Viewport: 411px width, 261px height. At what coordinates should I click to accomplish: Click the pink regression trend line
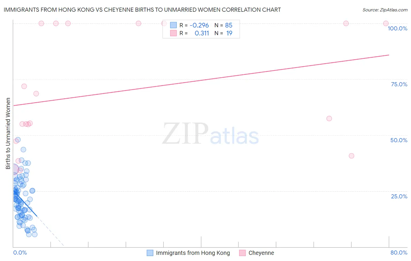[x=201, y=80]
